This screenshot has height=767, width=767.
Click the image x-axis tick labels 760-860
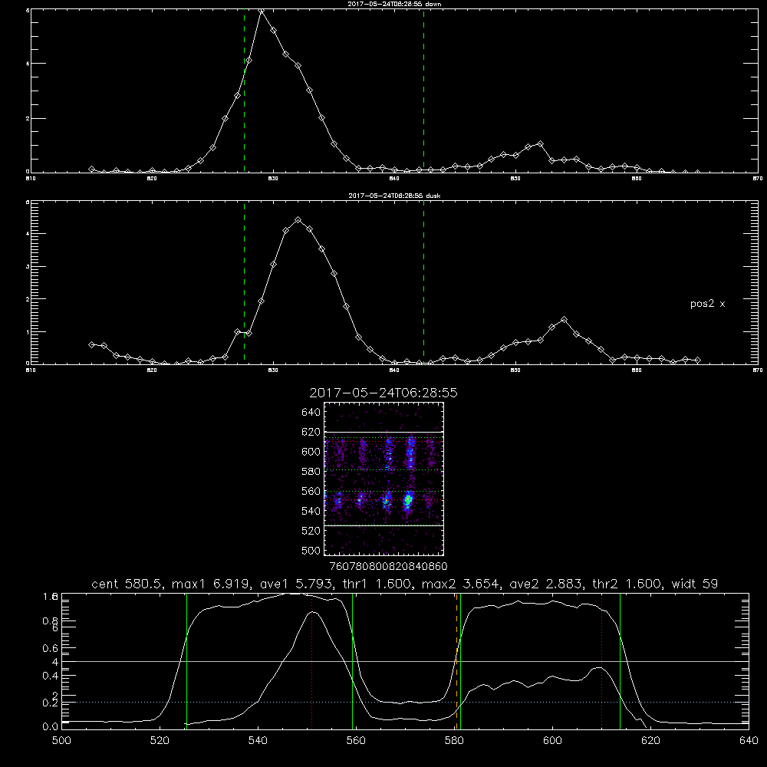pos(389,566)
